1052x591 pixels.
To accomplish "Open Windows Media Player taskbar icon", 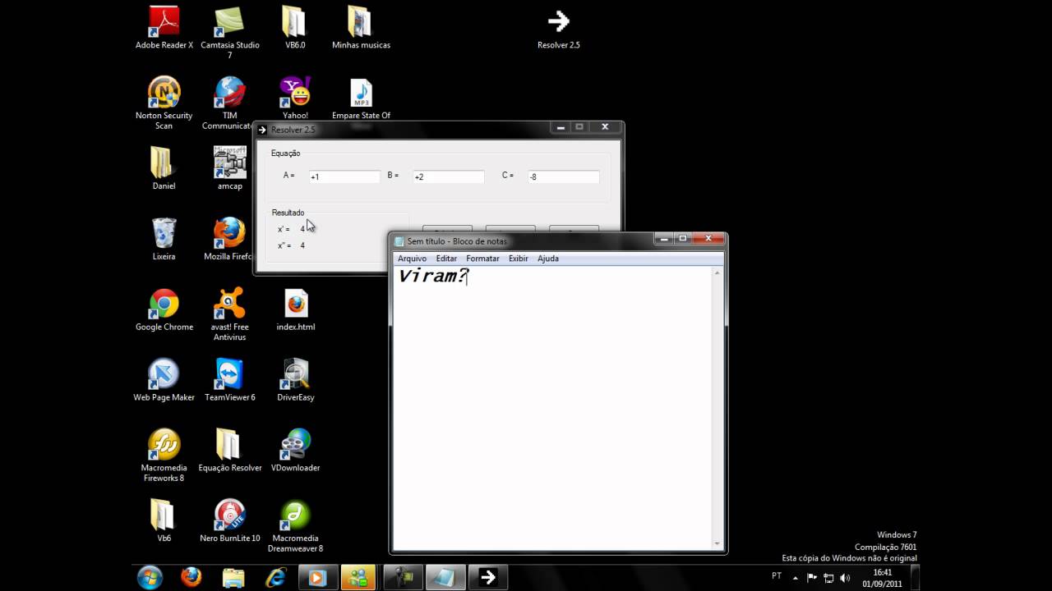I will point(316,578).
